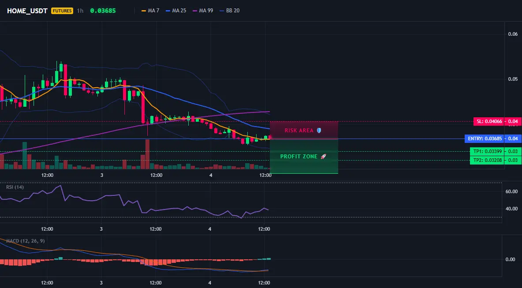Click the SL: 0.04066 price label

(x=488, y=122)
